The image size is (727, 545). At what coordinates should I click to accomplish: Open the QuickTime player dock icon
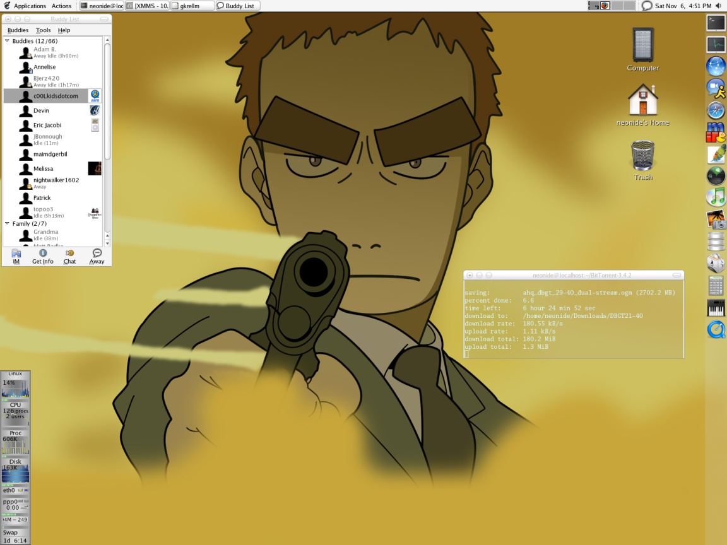click(716, 330)
